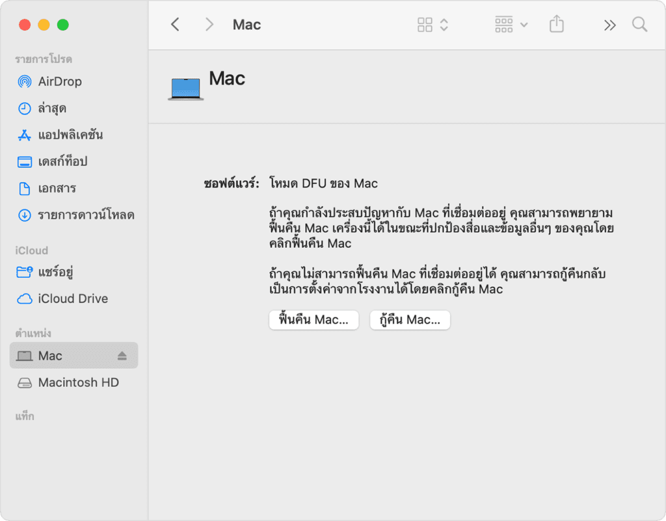The width and height of the screenshot is (666, 521).
Task: Click the cloud icon beside iCloud Drive
Action: [25, 299]
